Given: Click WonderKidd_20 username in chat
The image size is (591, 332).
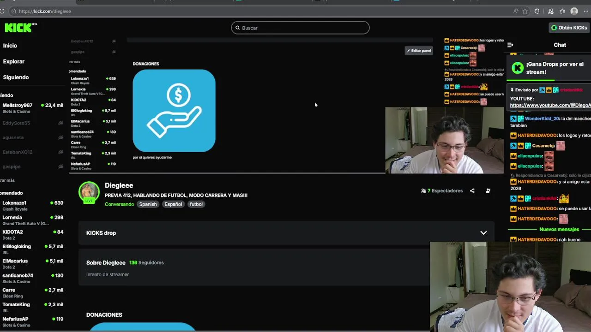Looking at the screenshot, I should [542, 119].
